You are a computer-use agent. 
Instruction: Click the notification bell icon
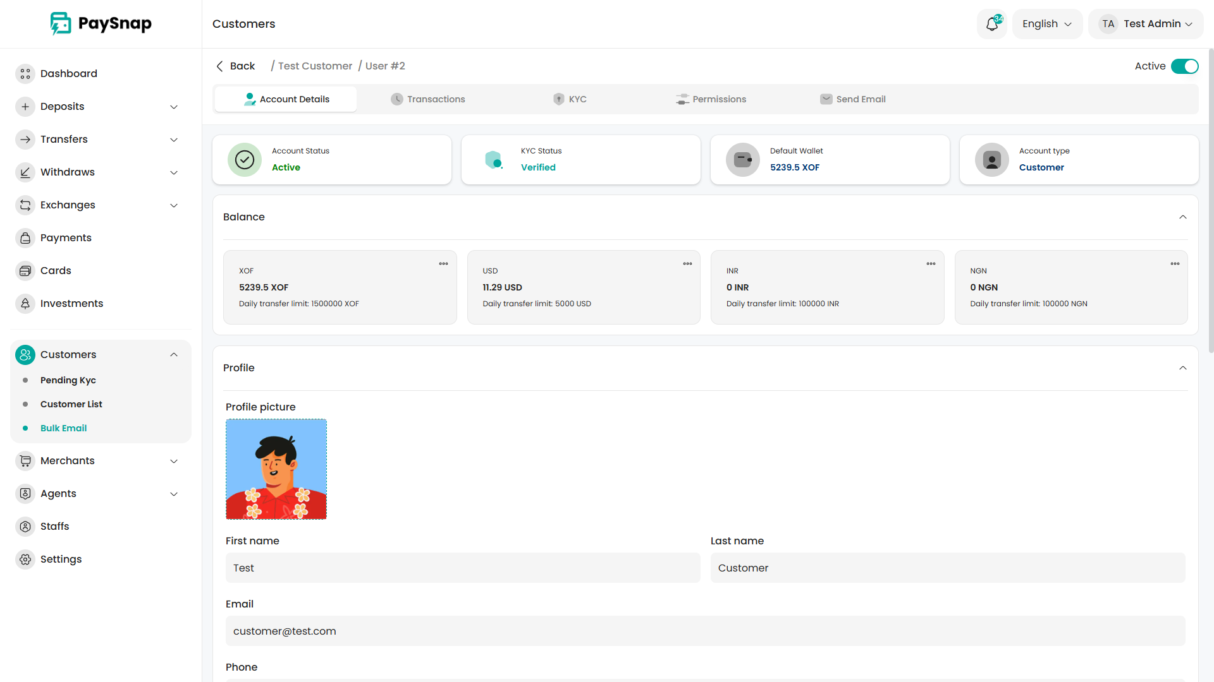tap(991, 24)
